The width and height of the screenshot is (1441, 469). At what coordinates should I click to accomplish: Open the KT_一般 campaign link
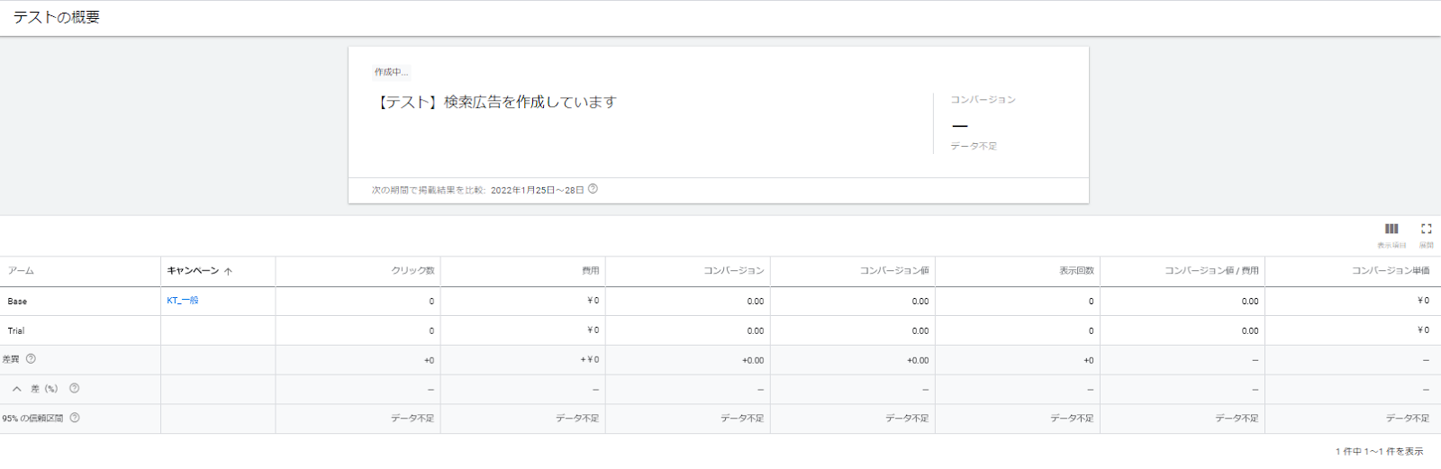coord(183,301)
